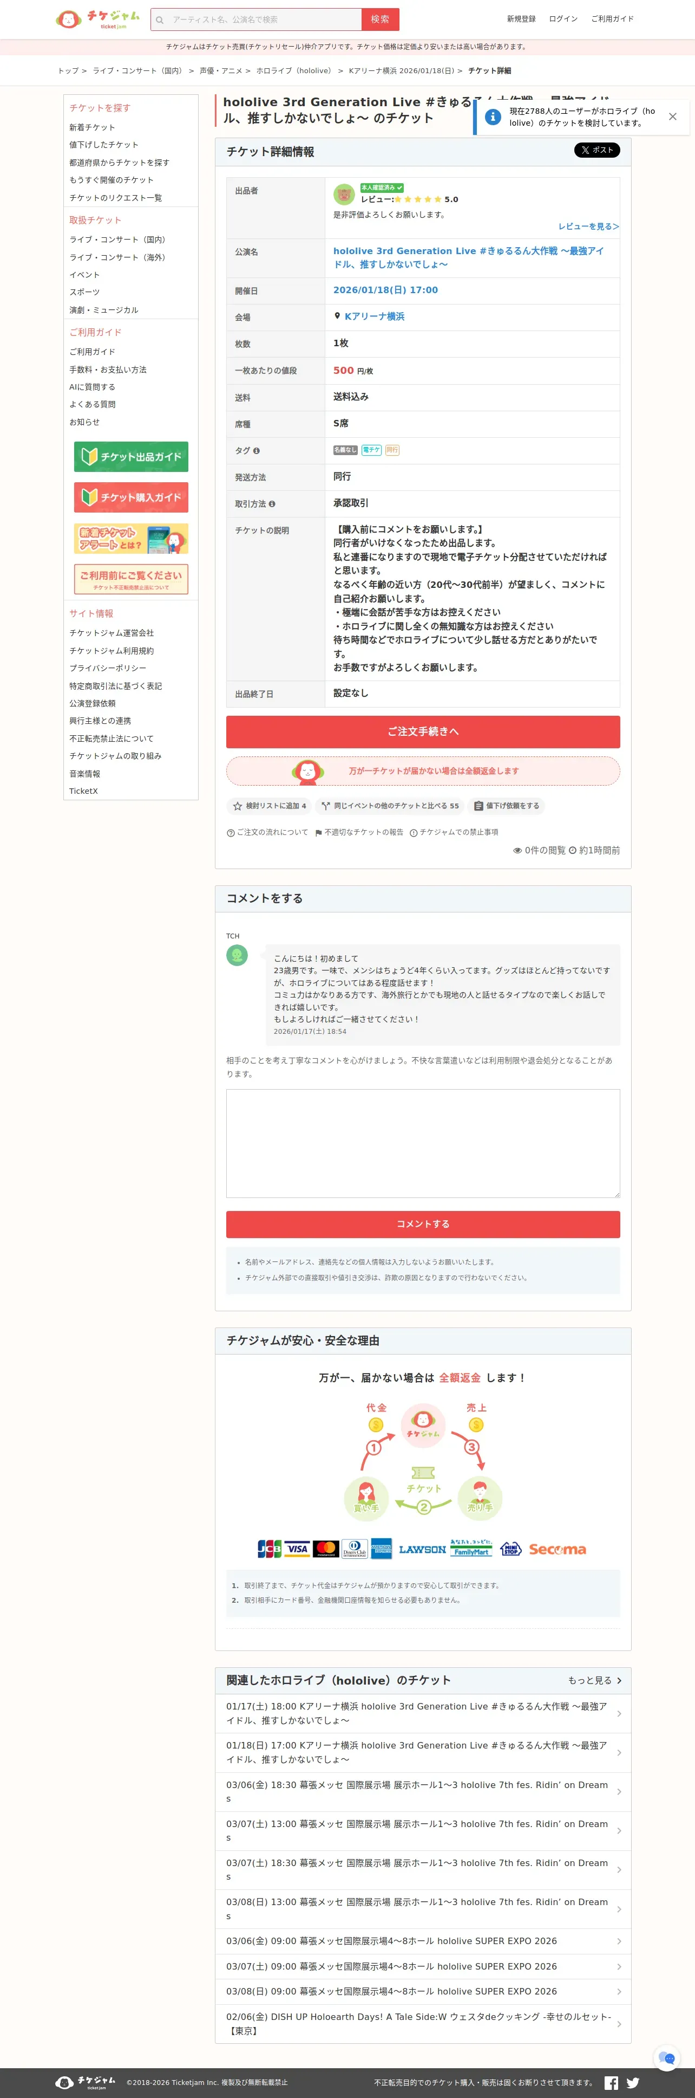The height and width of the screenshot is (2098, 695).
Task: Click the JCB payment logo
Action: coord(270,1549)
